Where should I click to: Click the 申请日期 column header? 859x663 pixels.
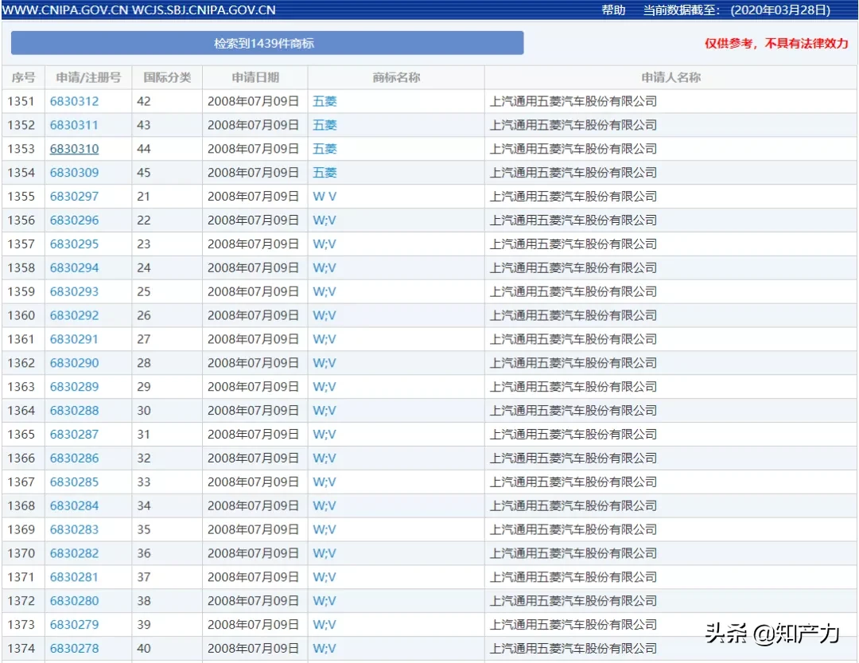(255, 77)
